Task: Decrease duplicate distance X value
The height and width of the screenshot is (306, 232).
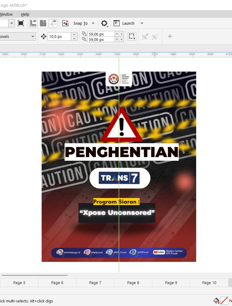Action: tap(117, 34)
